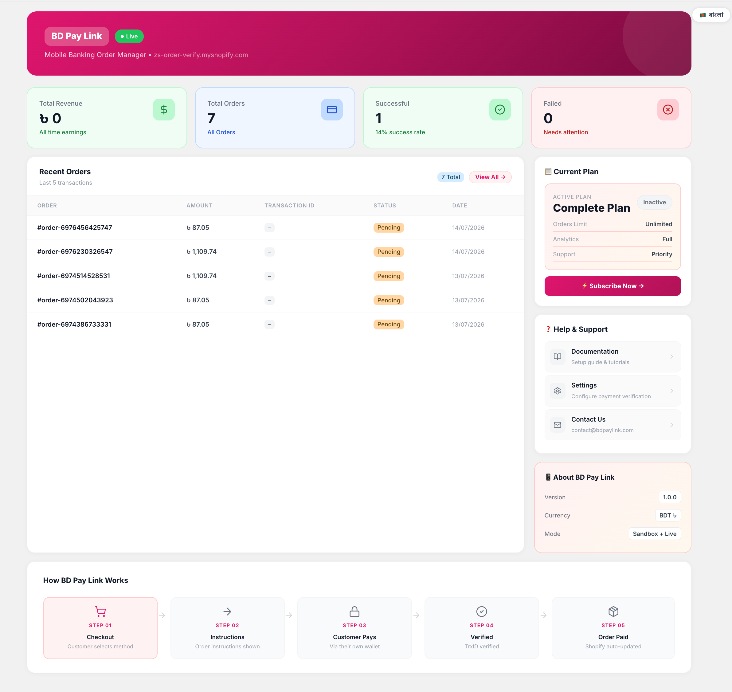This screenshot has width=732, height=692.
Task: Select order #order-6974514528531
Action: point(73,276)
